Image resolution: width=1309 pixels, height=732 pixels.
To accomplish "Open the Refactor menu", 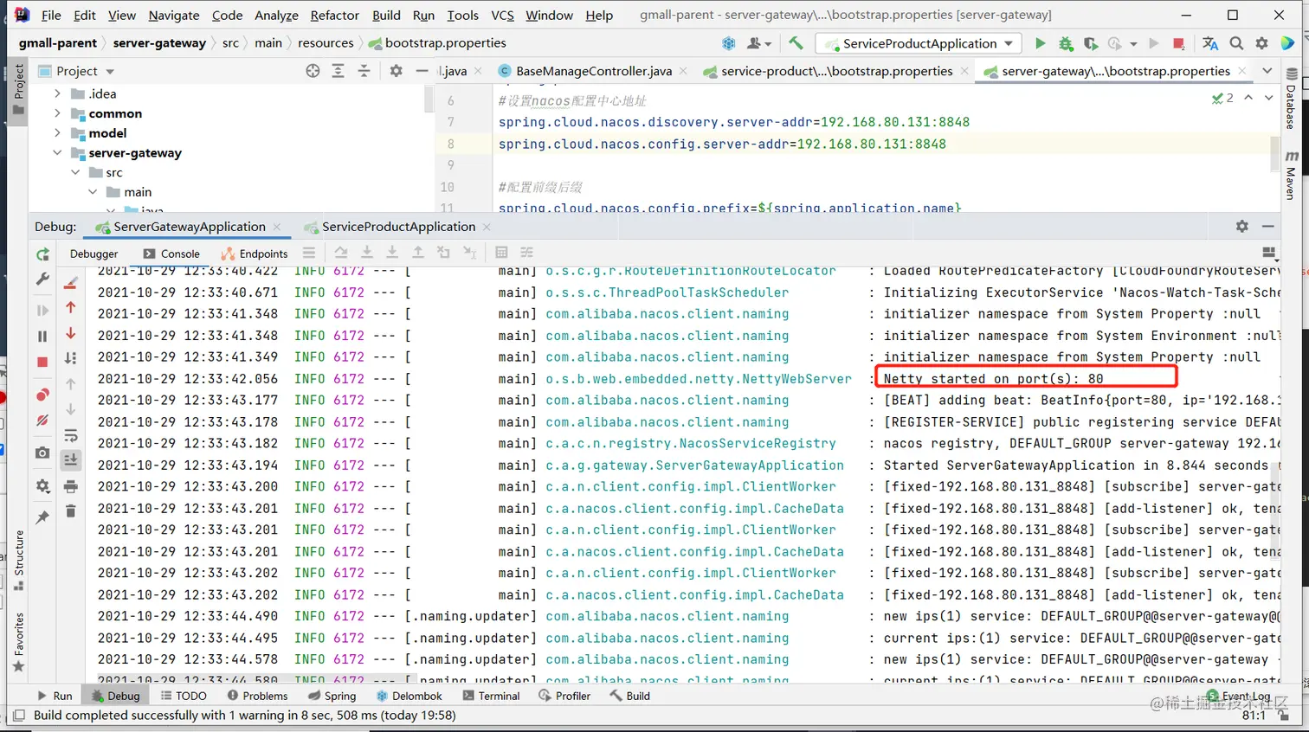I will tap(334, 15).
